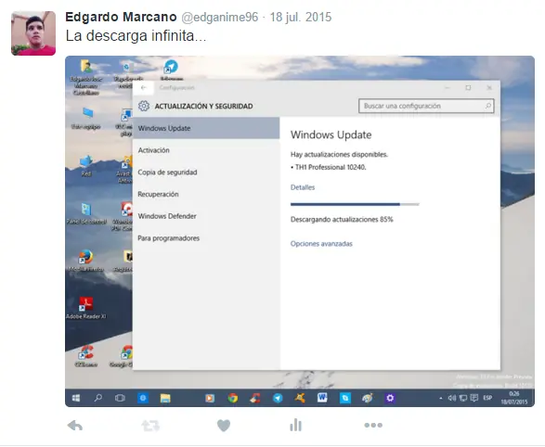Open the Mozilla Firefox desktop shortcut
This screenshot has height=447, width=545.
[85, 261]
